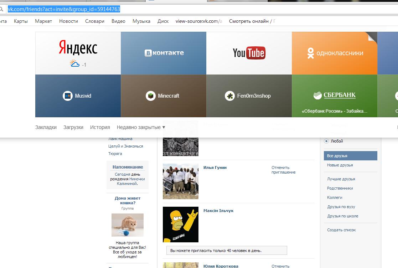Screen dimensions: 398x268
Task: Open Ниночки Калининой birthday link
Action: pyautogui.click(x=131, y=181)
